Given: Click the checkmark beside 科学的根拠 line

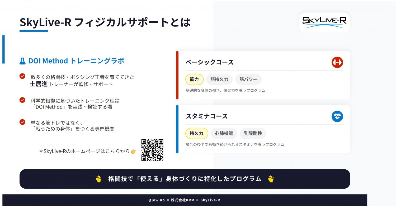Looking at the screenshot, I should 22,100.
